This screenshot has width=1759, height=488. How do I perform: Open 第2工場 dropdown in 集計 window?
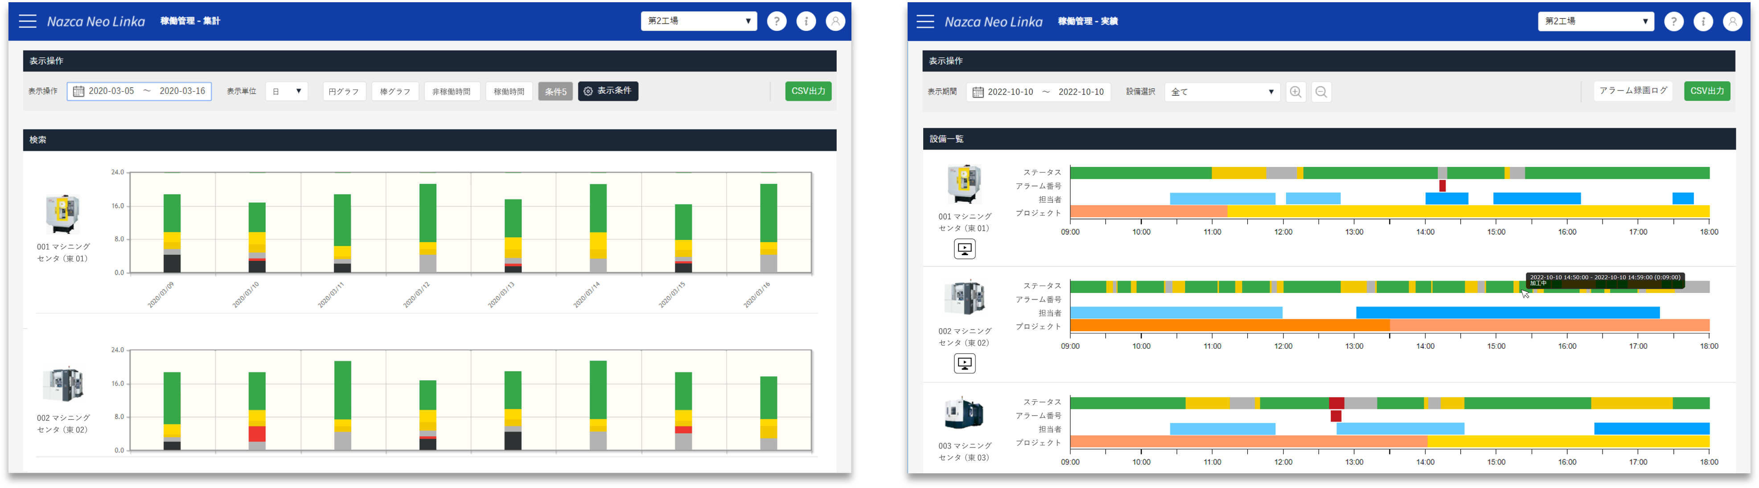coord(699,21)
